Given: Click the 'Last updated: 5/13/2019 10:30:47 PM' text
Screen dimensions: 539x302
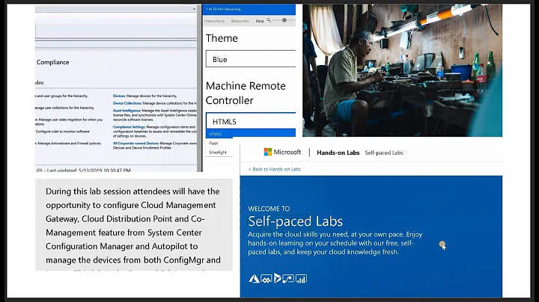Looking at the screenshot, I should coord(88,170).
